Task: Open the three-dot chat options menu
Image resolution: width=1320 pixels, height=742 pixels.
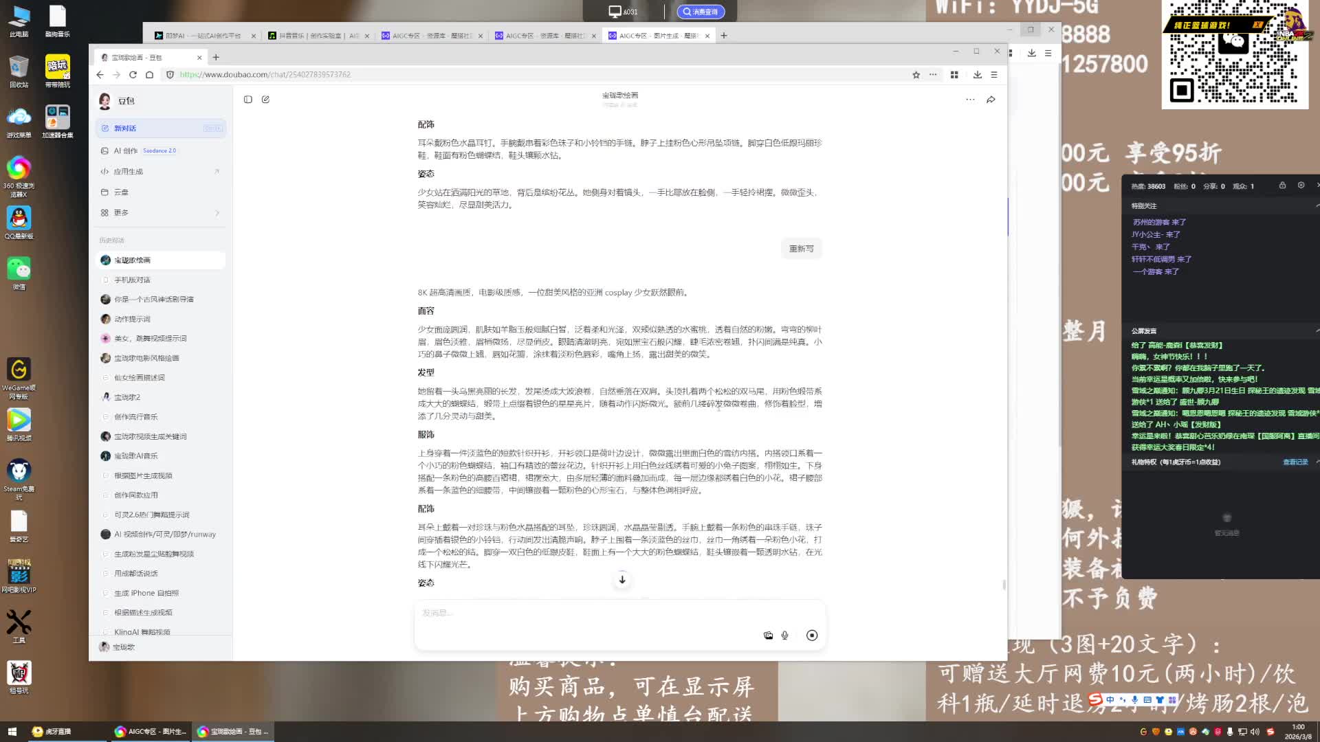Action: (x=970, y=100)
